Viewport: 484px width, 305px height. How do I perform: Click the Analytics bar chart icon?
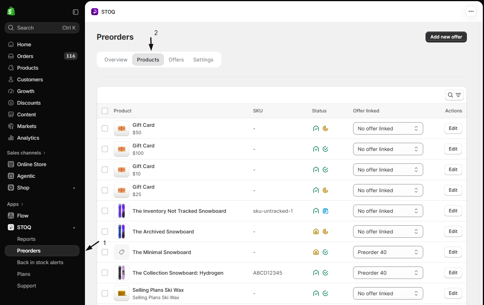11,138
